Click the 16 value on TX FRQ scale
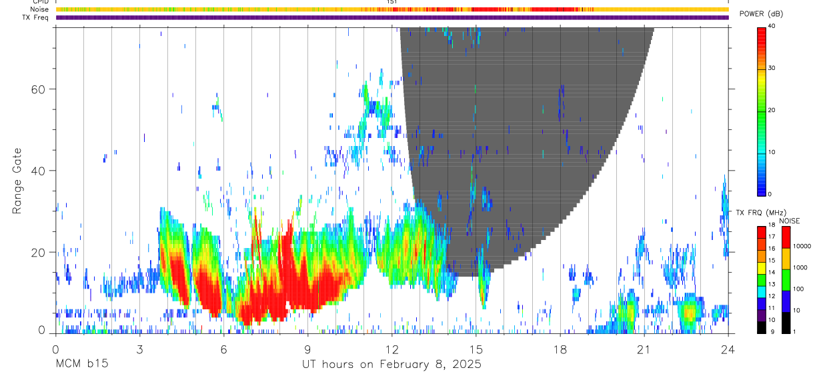 pos(772,249)
